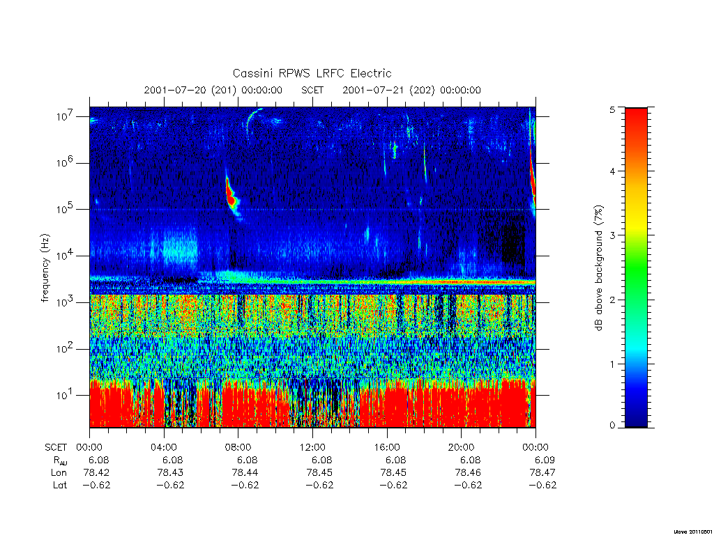Click the version stamp in bottom-right corner
Screen dimensions: 714x535
[692, 532]
